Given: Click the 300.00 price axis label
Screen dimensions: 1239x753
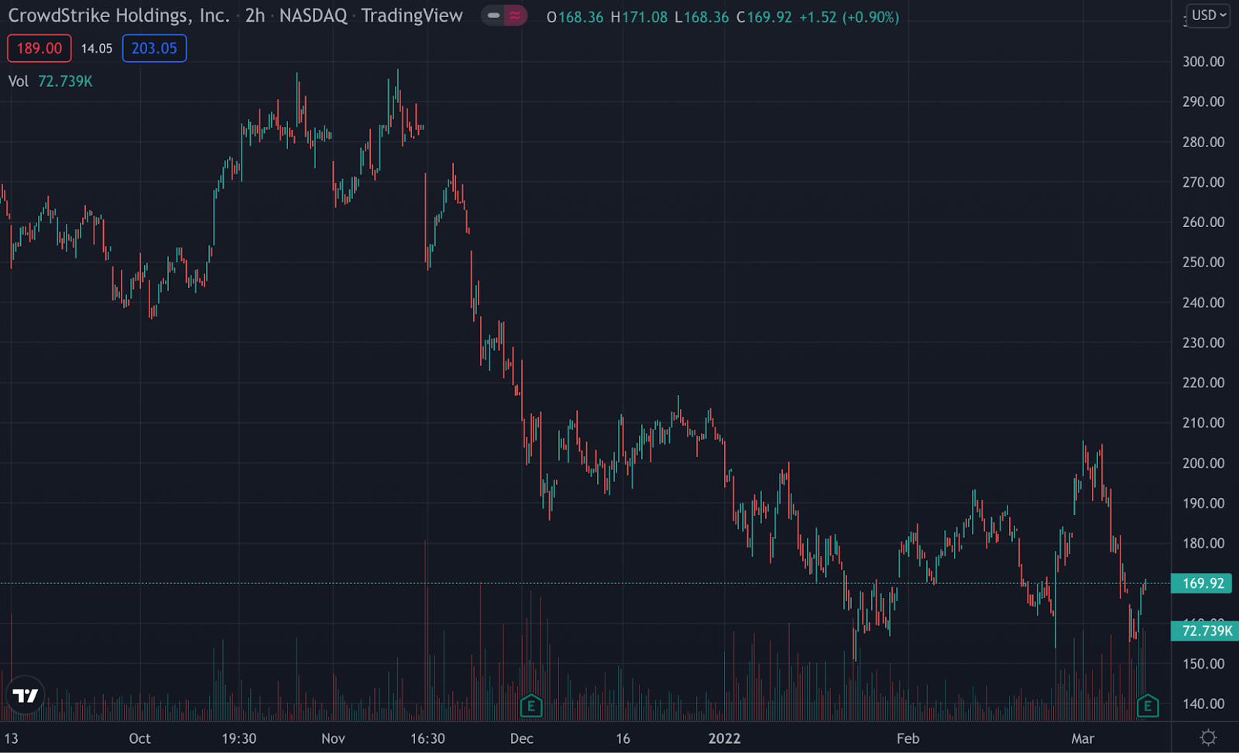Looking at the screenshot, I should pyautogui.click(x=1203, y=61).
